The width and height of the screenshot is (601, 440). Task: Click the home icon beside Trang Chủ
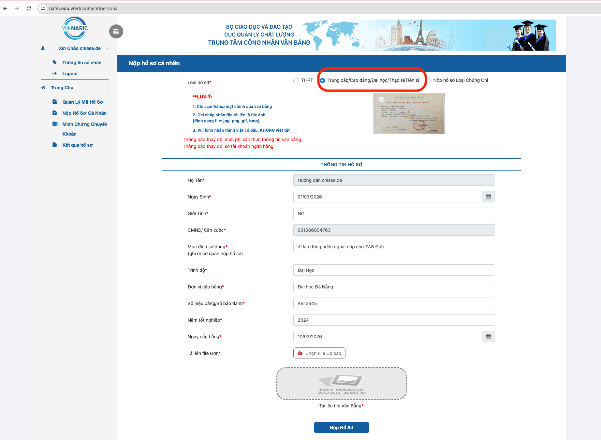pos(43,87)
